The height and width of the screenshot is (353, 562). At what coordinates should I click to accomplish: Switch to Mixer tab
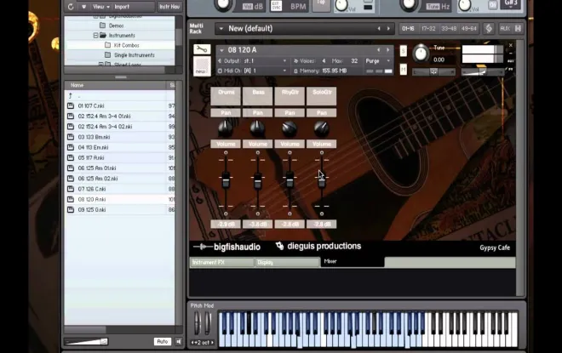353,261
